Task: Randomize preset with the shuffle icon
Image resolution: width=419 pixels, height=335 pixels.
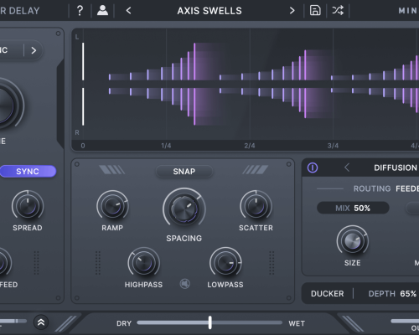Action: coord(338,11)
